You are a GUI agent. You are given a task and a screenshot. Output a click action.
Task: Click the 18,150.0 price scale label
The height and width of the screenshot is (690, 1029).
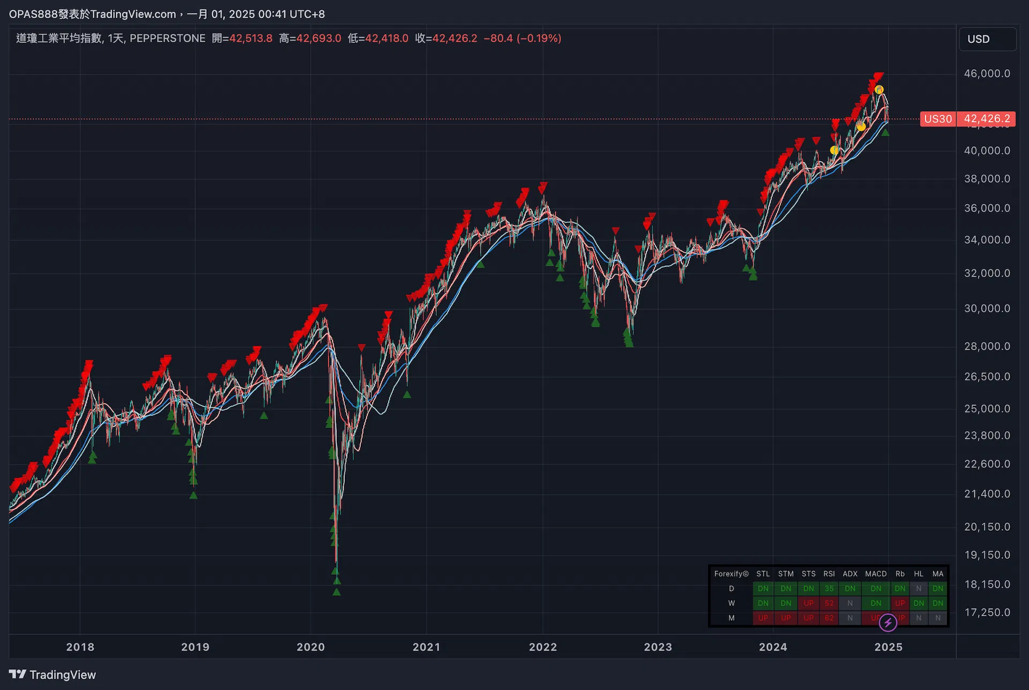987,584
